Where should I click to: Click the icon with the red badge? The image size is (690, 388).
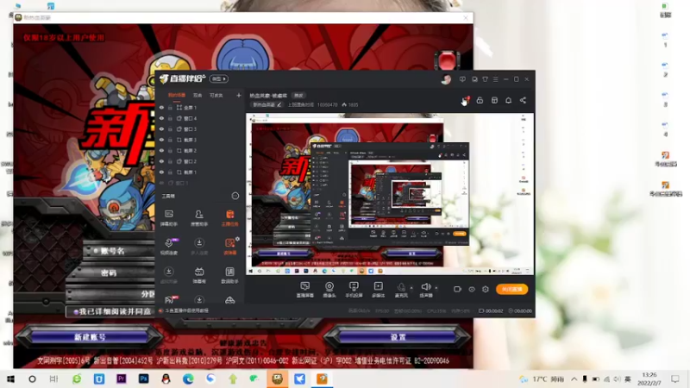pos(466,100)
